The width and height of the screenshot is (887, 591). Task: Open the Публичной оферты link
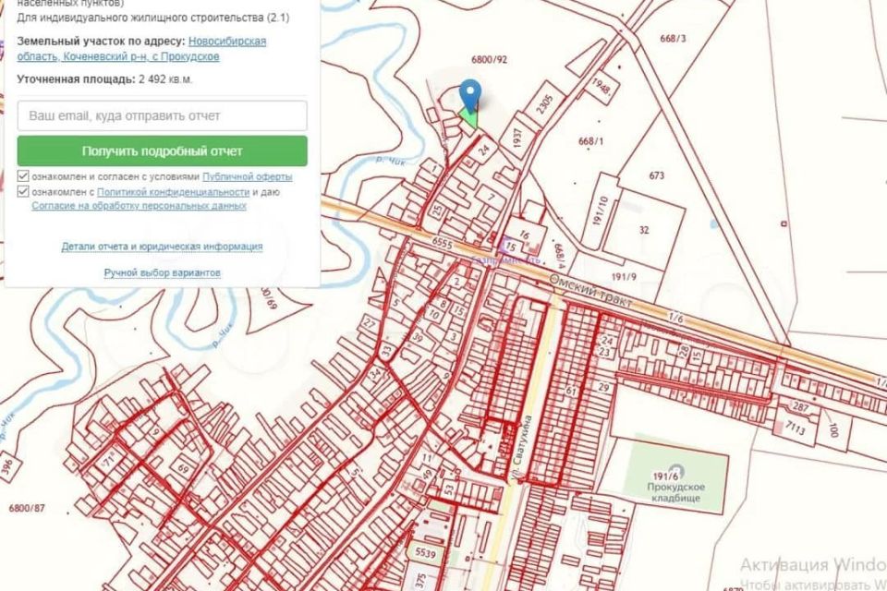[247, 176]
